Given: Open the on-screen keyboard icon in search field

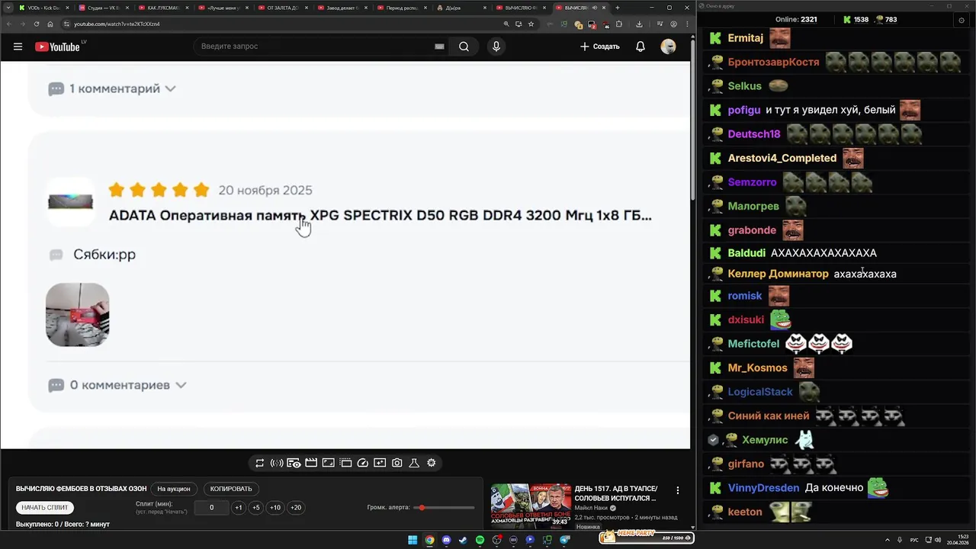Looking at the screenshot, I should [x=439, y=47].
